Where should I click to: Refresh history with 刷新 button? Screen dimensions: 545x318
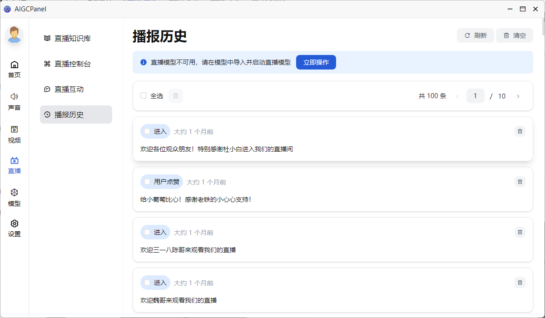(x=476, y=35)
